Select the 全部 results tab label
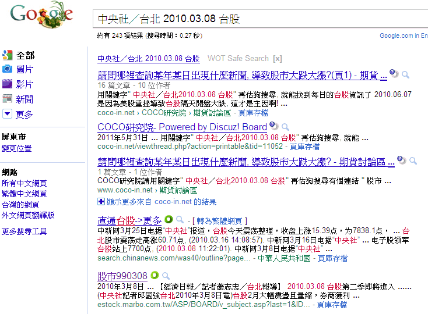This screenshot has width=428, height=314. (26, 55)
